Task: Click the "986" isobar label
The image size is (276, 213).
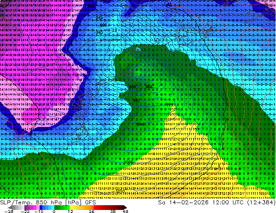Action: pyautogui.click(x=132, y=87)
